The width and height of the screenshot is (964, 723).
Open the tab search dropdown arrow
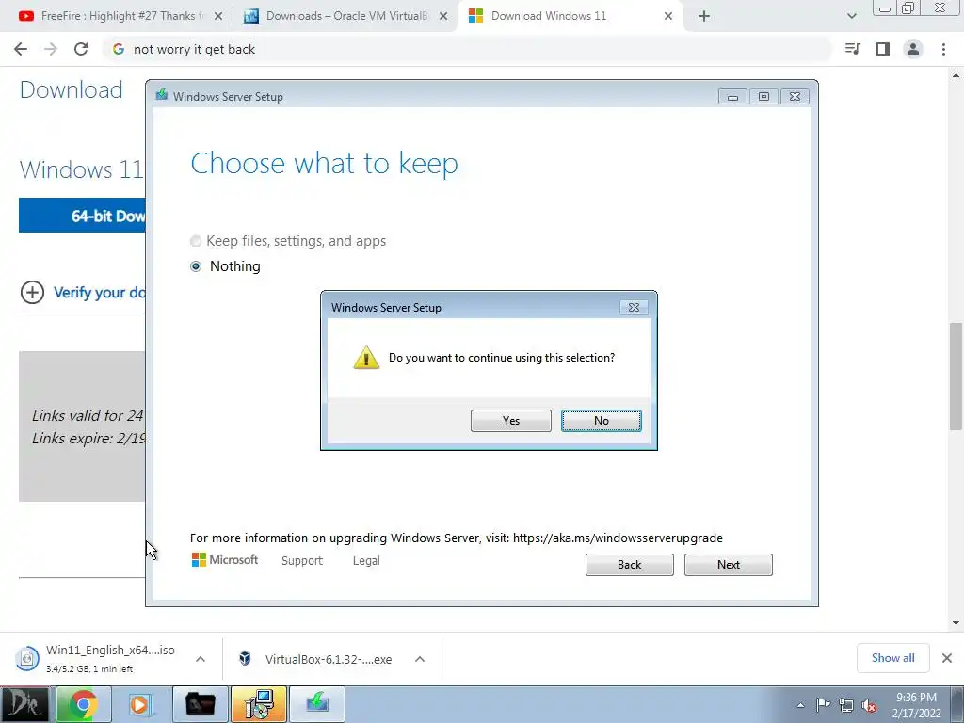(851, 17)
